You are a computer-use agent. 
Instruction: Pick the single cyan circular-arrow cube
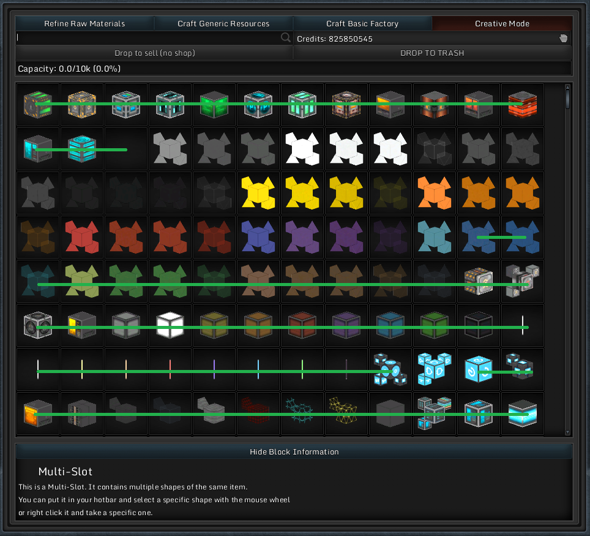coord(478,369)
